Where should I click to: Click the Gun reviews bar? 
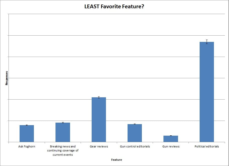[x=171, y=139]
